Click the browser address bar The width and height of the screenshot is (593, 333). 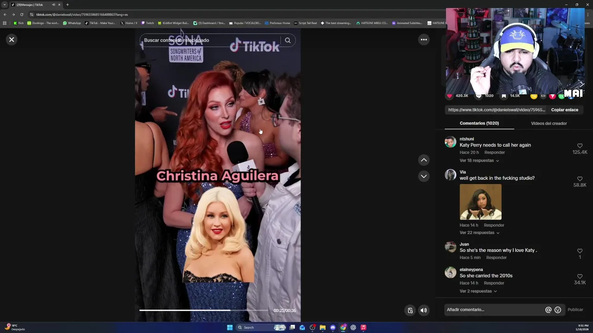click(x=236, y=14)
